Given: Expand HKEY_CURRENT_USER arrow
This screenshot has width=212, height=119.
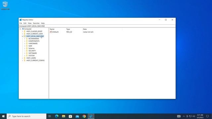Looking at the screenshot, I should 23,34.
